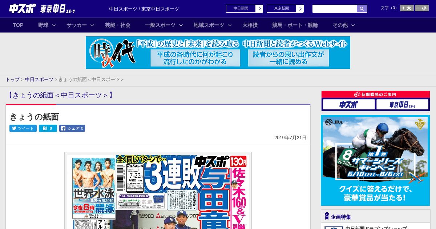436x229 pixels.
Task: Open その他 menu
Action: coord(340,25)
